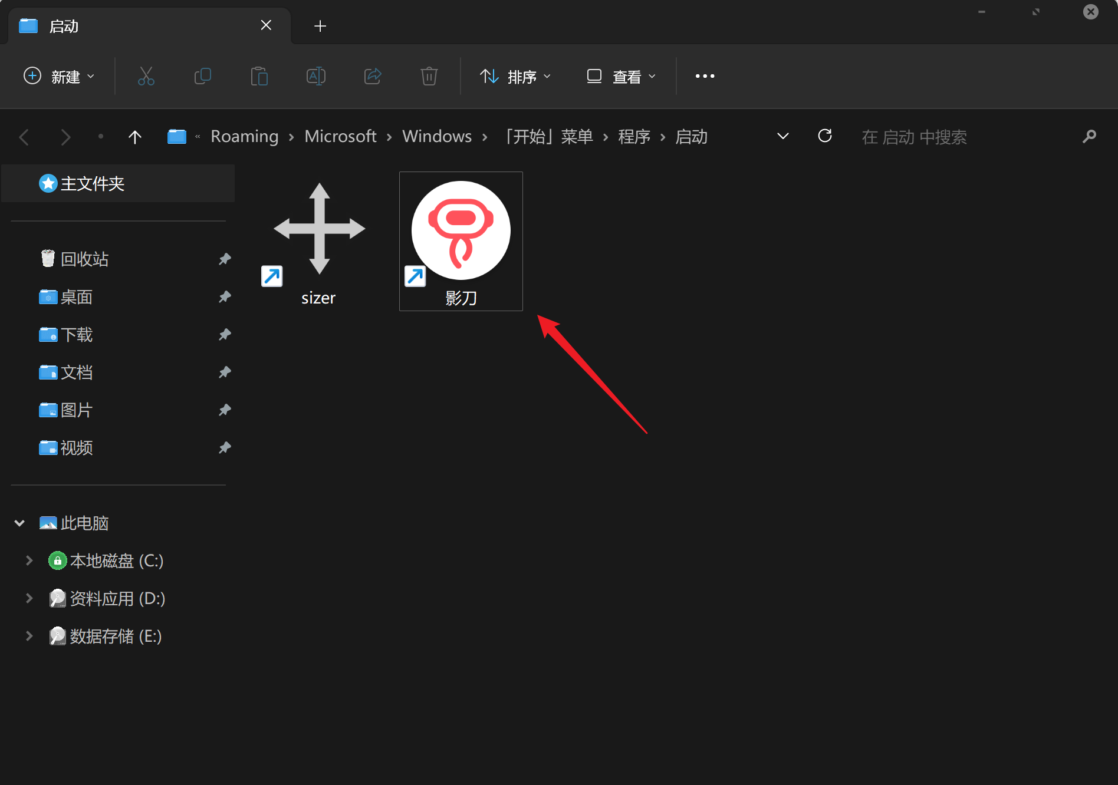
Task: Open 桌面 in sidebar
Action: coord(77,297)
